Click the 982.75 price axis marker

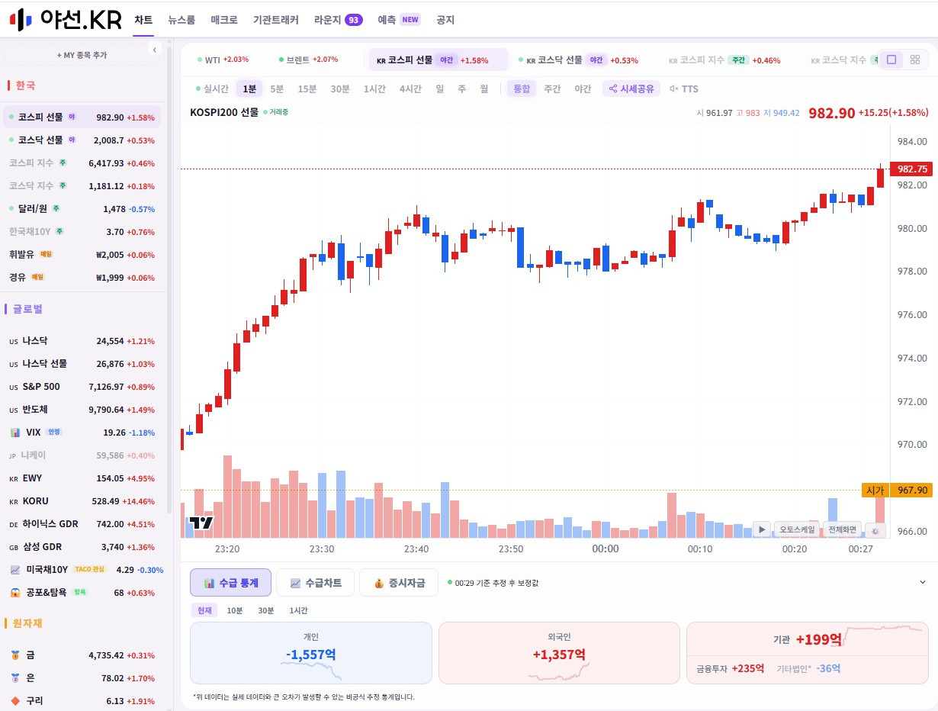(913, 169)
